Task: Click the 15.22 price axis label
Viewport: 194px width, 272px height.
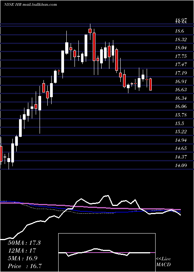Action: (x=181, y=132)
